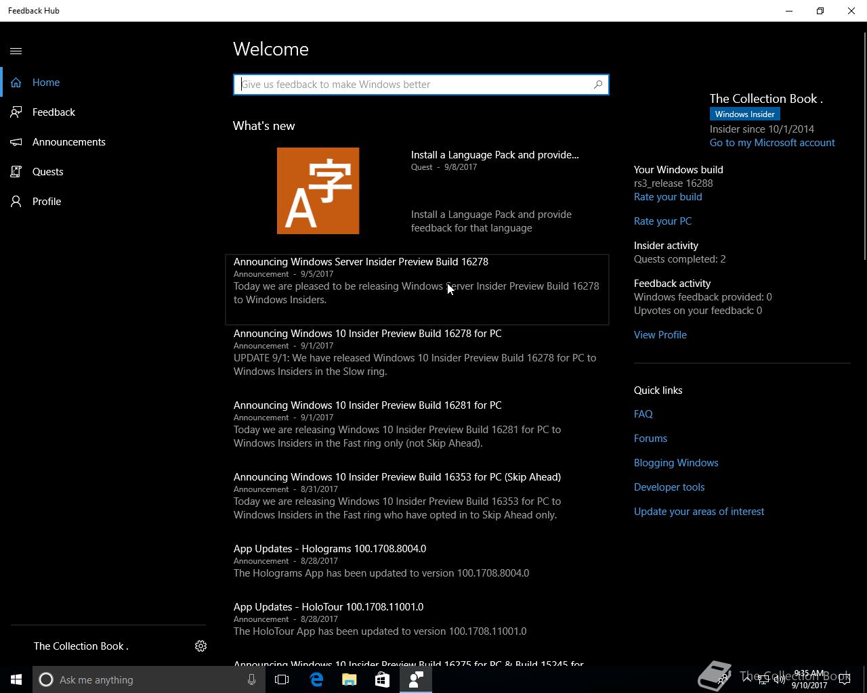Click the Quests icon in sidebar
Image resolution: width=867 pixels, height=693 pixels.
[x=16, y=172]
